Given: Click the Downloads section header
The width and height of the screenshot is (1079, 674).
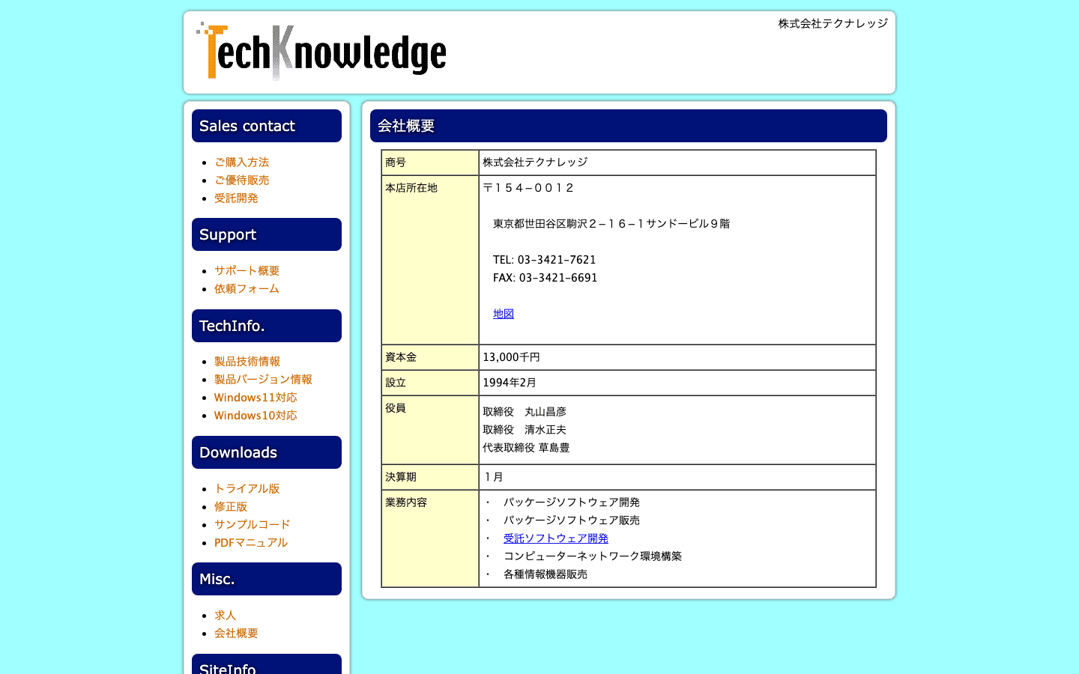Looking at the screenshot, I should click(267, 452).
